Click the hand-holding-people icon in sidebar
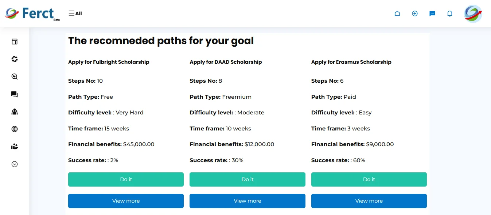The width and height of the screenshot is (491, 215). coord(15,146)
